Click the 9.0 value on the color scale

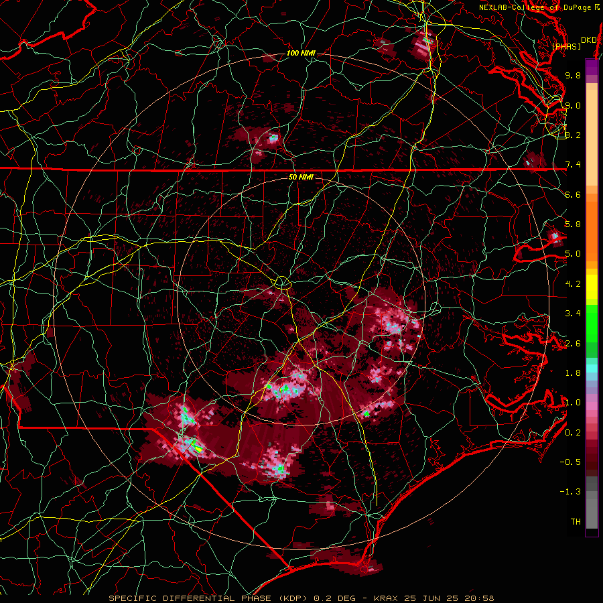[573, 105]
